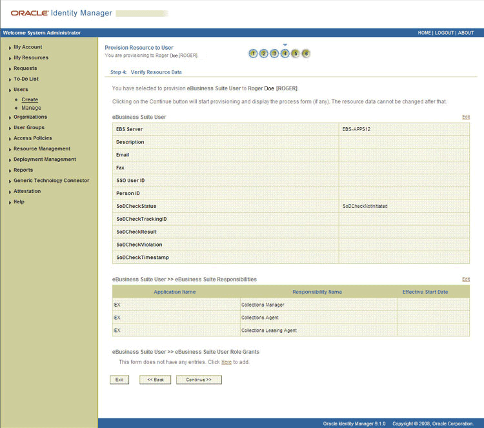Click ABOUT link in header
The width and height of the screenshot is (484, 428).
(466, 33)
